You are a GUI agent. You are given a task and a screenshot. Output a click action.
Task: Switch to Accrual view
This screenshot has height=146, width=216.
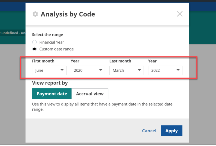click(x=90, y=94)
